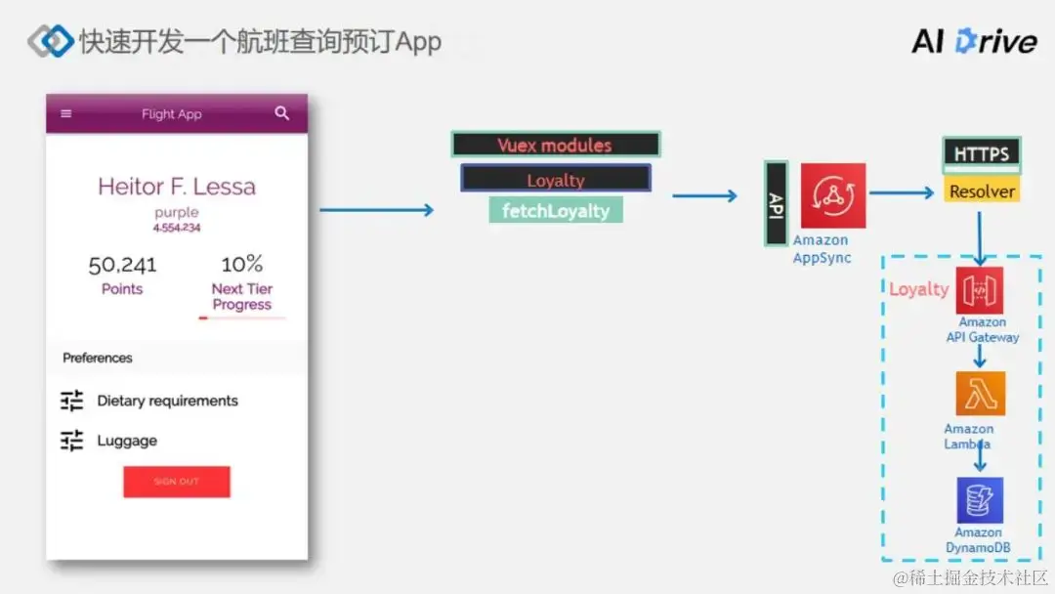Click the Next Tier Progress label

pyautogui.click(x=241, y=297)
